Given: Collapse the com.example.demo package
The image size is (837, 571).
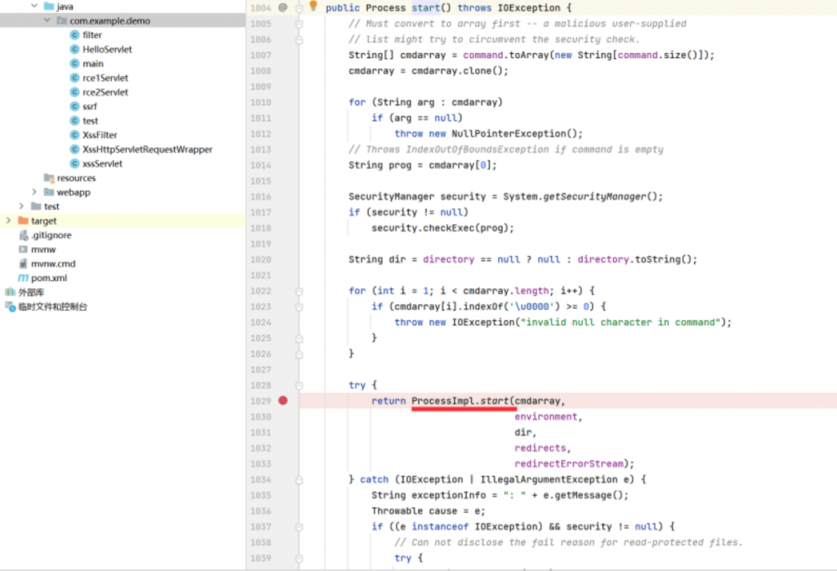Looking at the screenshot, I should (47, 20).
